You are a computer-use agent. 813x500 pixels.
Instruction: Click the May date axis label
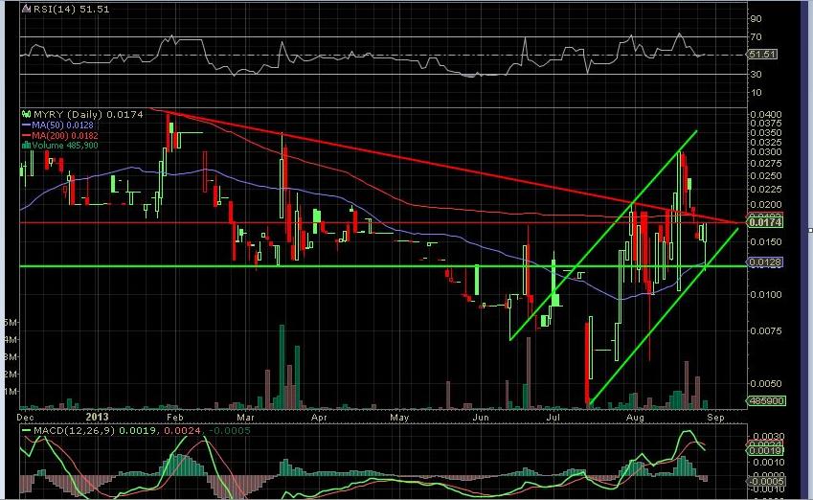399,418
